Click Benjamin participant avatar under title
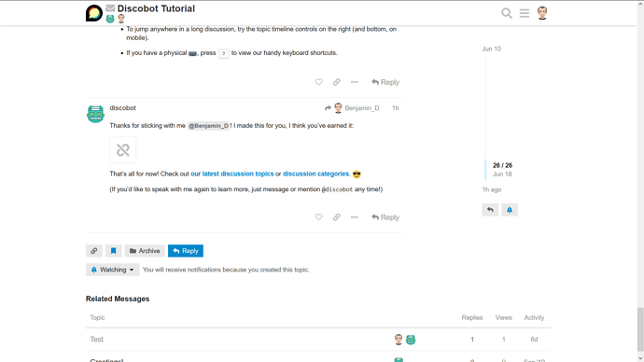The image size is (644, 362). click(121, 19)
